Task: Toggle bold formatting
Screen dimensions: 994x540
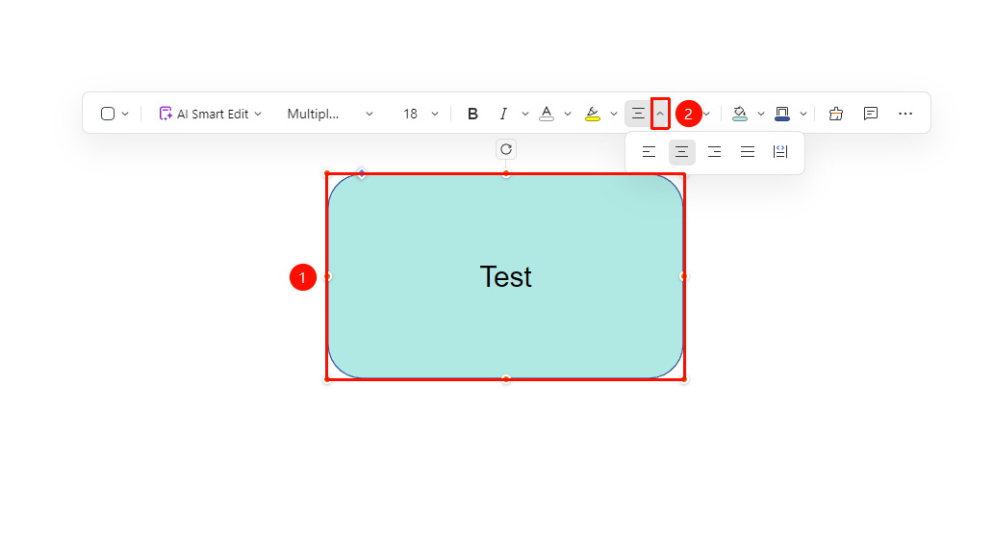Action: pos(472,114)
